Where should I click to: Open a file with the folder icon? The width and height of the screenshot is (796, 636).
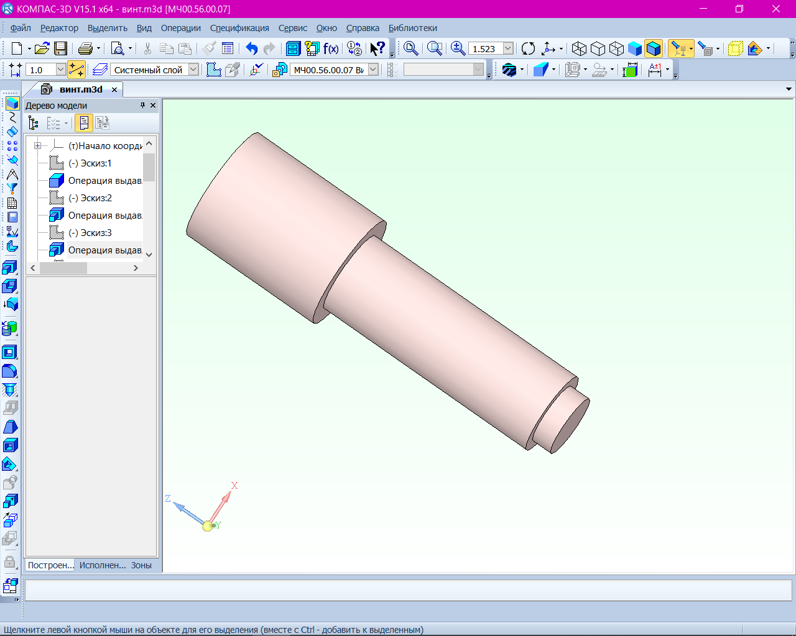[x=42, y=48]
